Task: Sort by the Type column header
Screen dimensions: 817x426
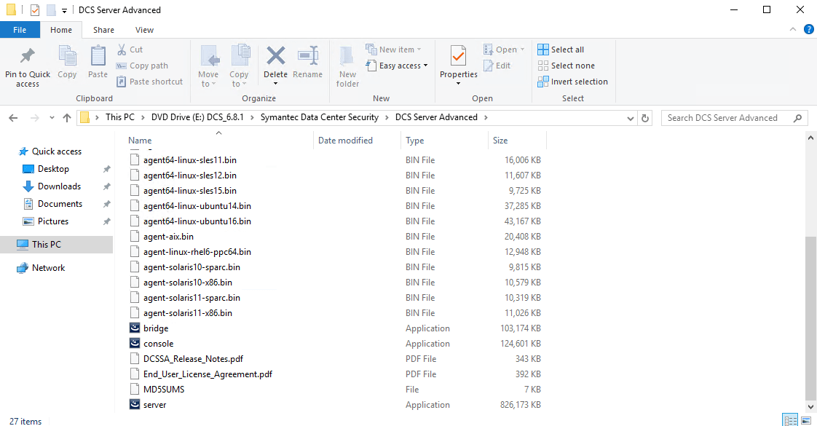Action: pyautogui.click(x=415, y=140)
